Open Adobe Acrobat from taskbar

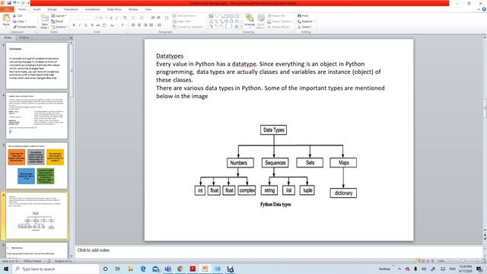pos(193,269)
